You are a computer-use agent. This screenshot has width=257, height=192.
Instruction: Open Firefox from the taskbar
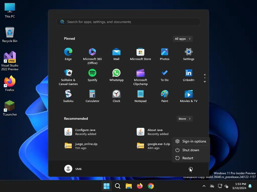coord(140,186)
